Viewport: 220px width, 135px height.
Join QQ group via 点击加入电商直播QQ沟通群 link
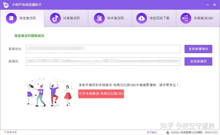coord(194,132)
